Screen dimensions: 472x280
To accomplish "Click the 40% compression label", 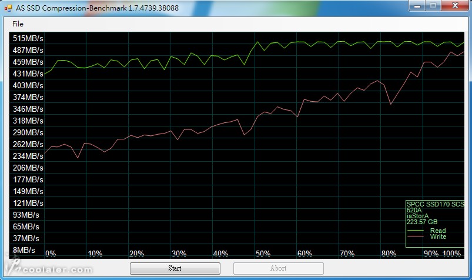I will tap(220, 254).
